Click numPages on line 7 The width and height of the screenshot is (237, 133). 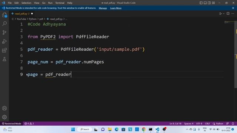[94, 62]
